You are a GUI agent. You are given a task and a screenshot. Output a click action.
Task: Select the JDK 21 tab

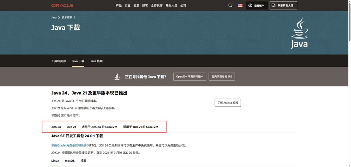71,127
